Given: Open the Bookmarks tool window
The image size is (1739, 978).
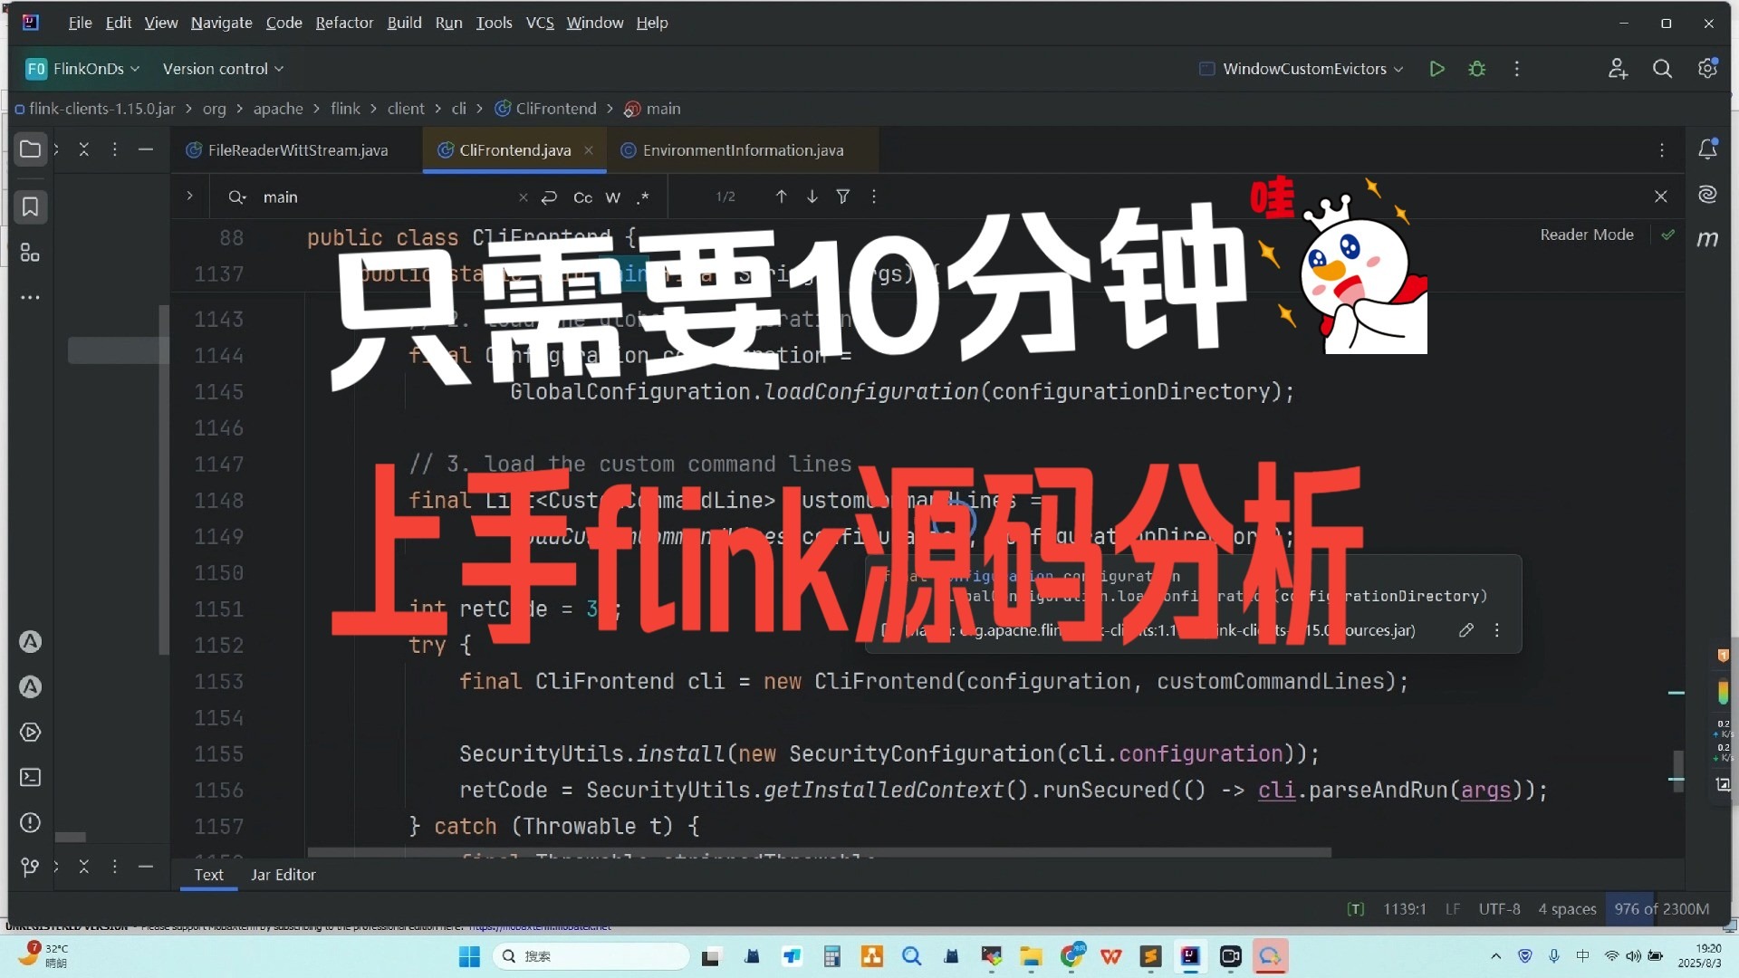Looking at the screenshot, I should (x=30, y=207).
